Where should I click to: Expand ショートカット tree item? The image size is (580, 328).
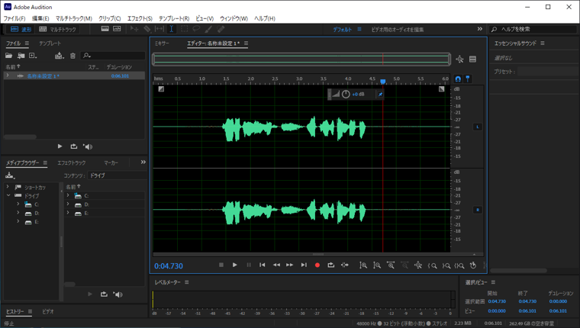[8, 187]
